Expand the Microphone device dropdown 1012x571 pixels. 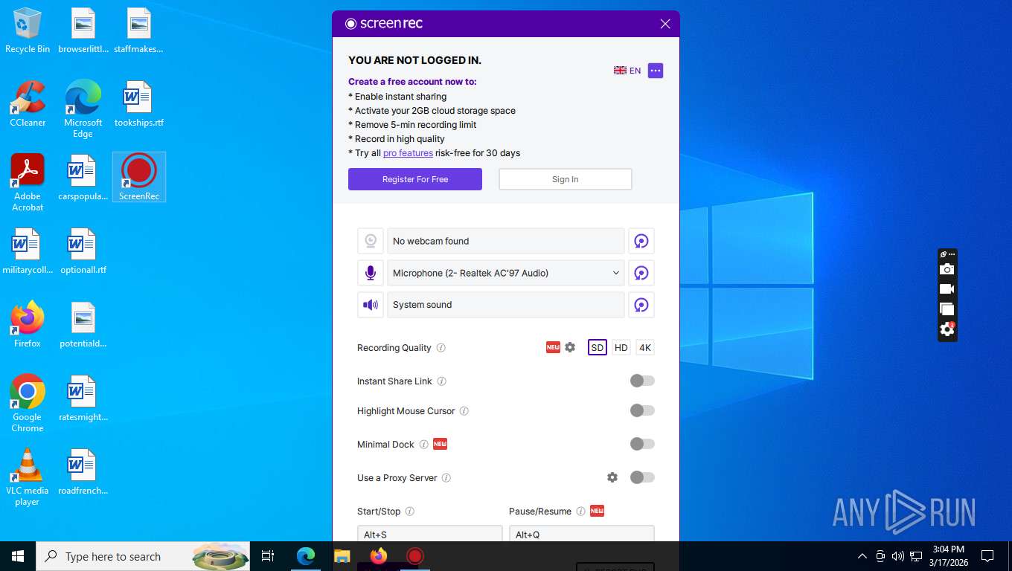pos(506,273)
